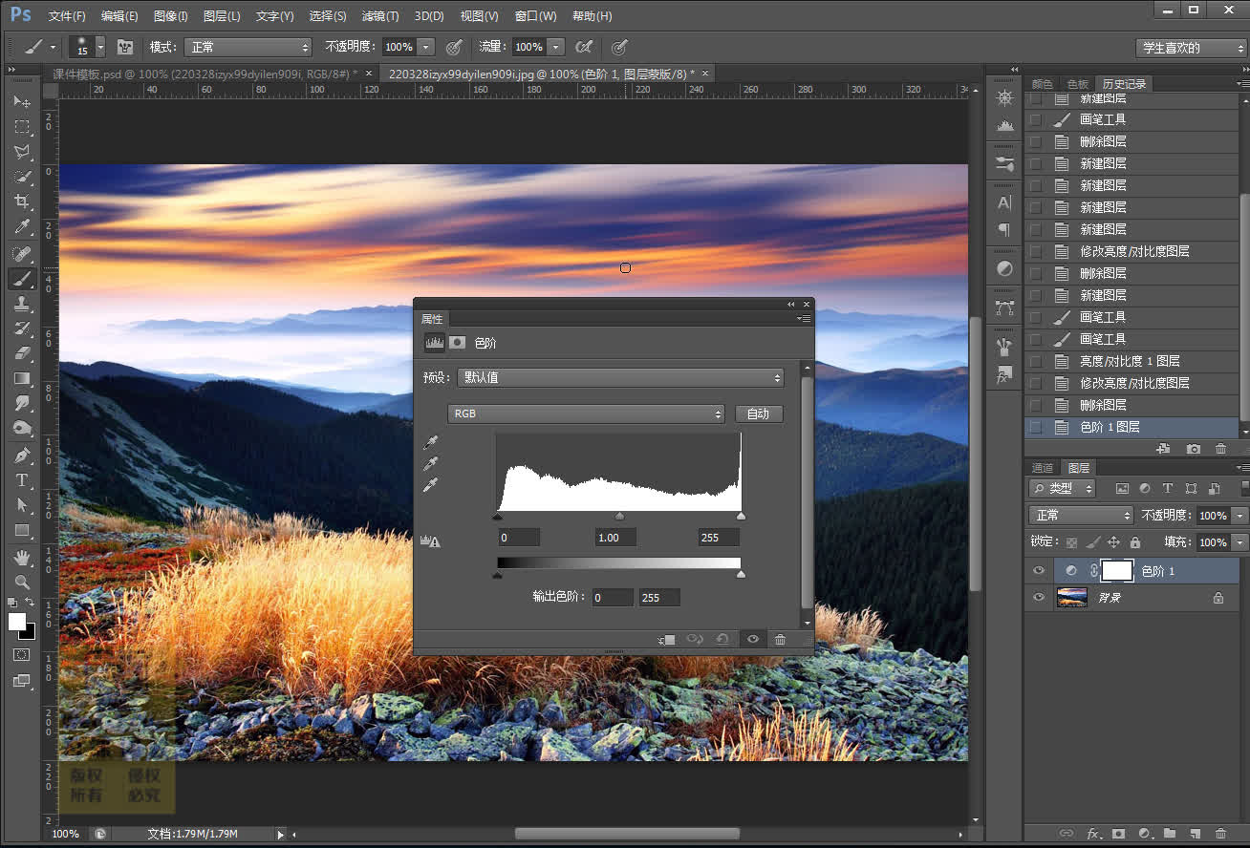The image size is (1250, 848).
Task: Delete the Levels adjustment using trash icon
Action: (780, 639)
